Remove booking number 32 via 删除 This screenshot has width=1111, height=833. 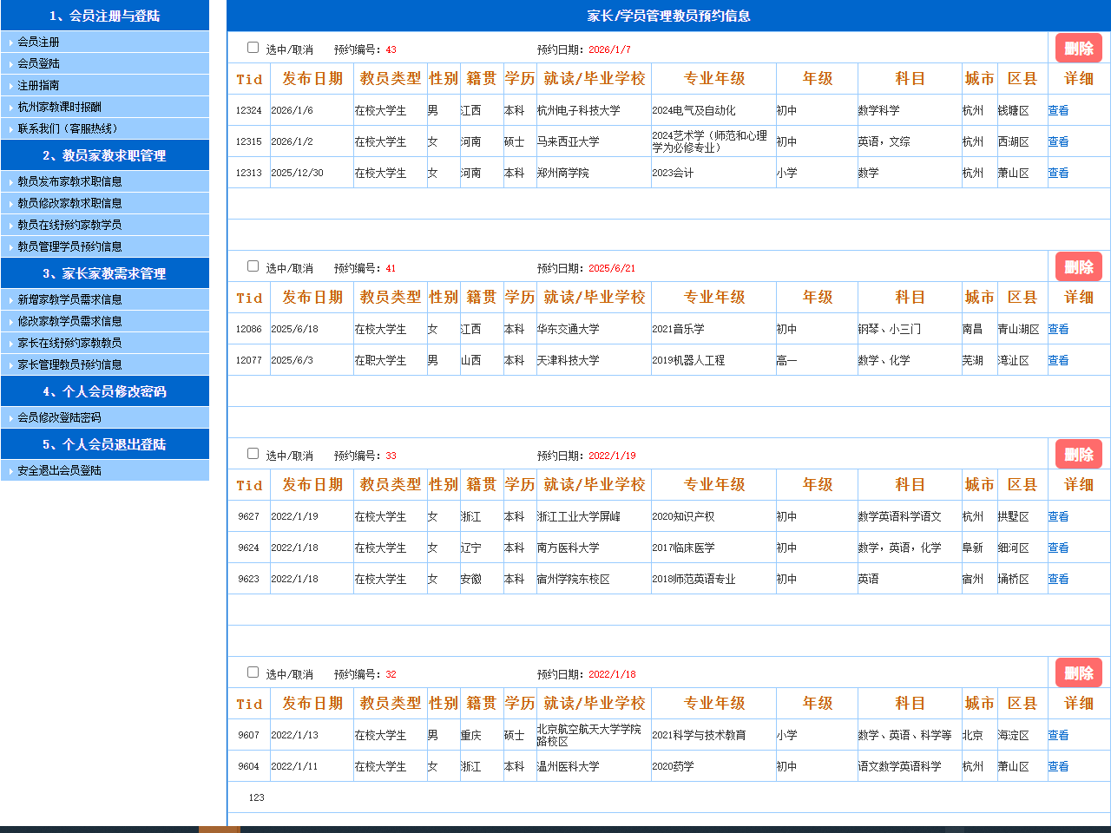pos(1078,673)
